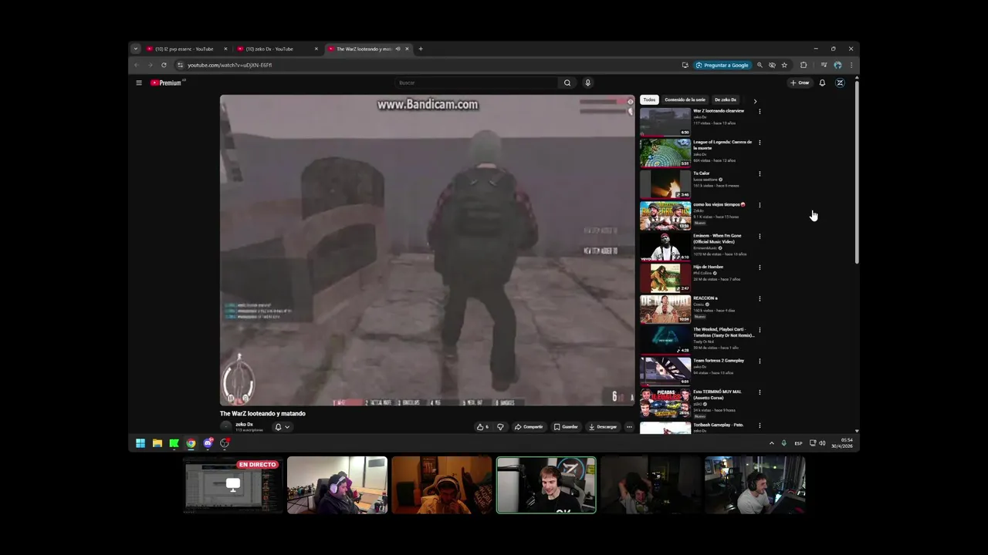Screen dimensions: 988x555
Task: Open YouTube notifications bell in the header
Action: [x=822, y=82]
